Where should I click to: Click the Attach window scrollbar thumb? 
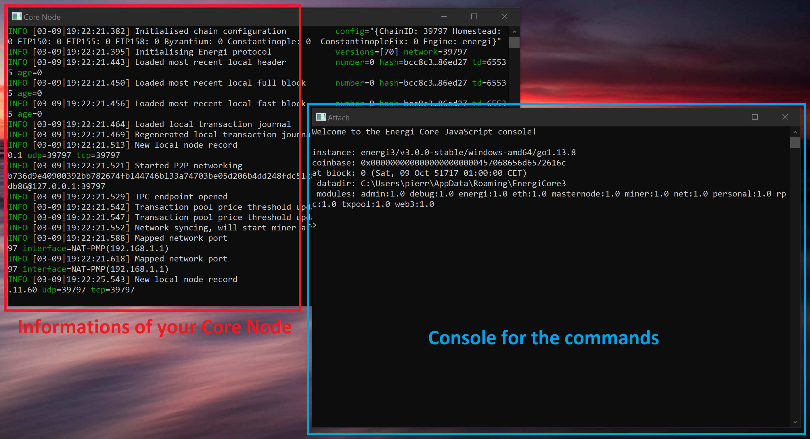point(795,142)
